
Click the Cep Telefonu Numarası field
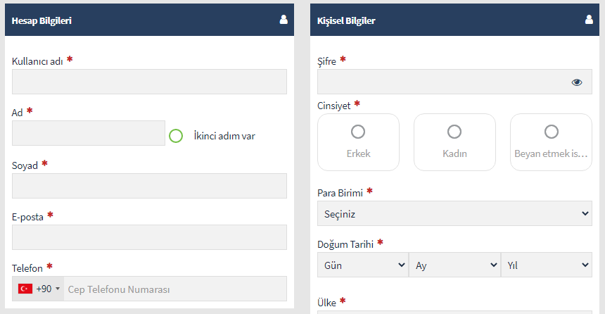tap(175, 289)
